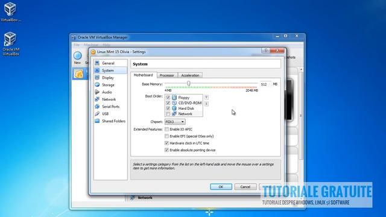
Task: Open the General settings category
Action: (110, 63)
